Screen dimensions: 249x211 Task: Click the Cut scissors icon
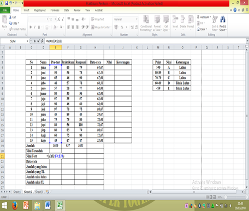point(10,17)
